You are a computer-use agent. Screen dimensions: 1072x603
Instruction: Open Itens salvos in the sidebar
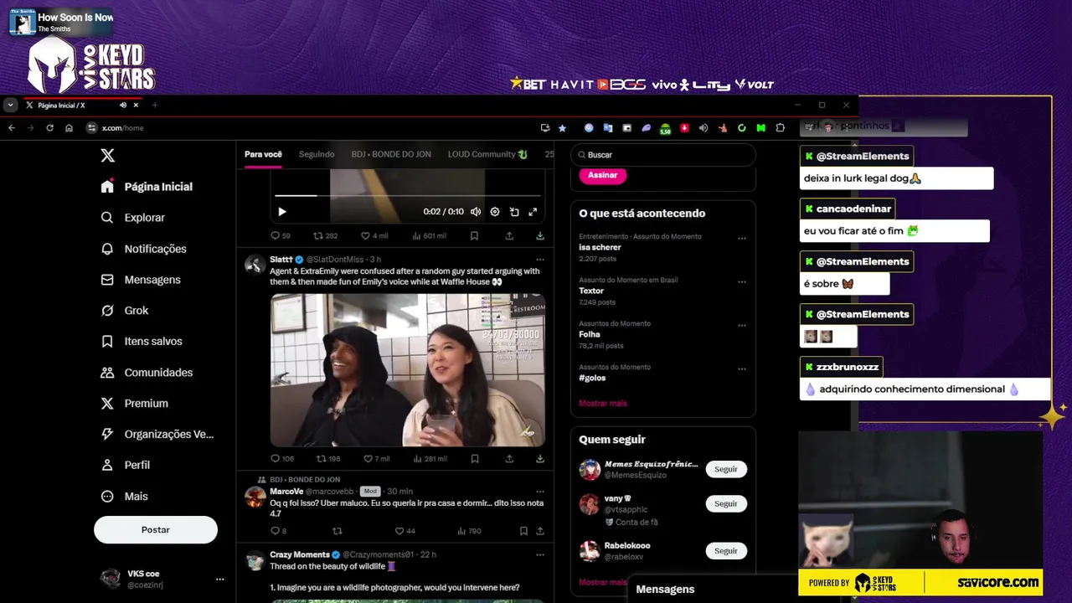[x=142, y=342]
